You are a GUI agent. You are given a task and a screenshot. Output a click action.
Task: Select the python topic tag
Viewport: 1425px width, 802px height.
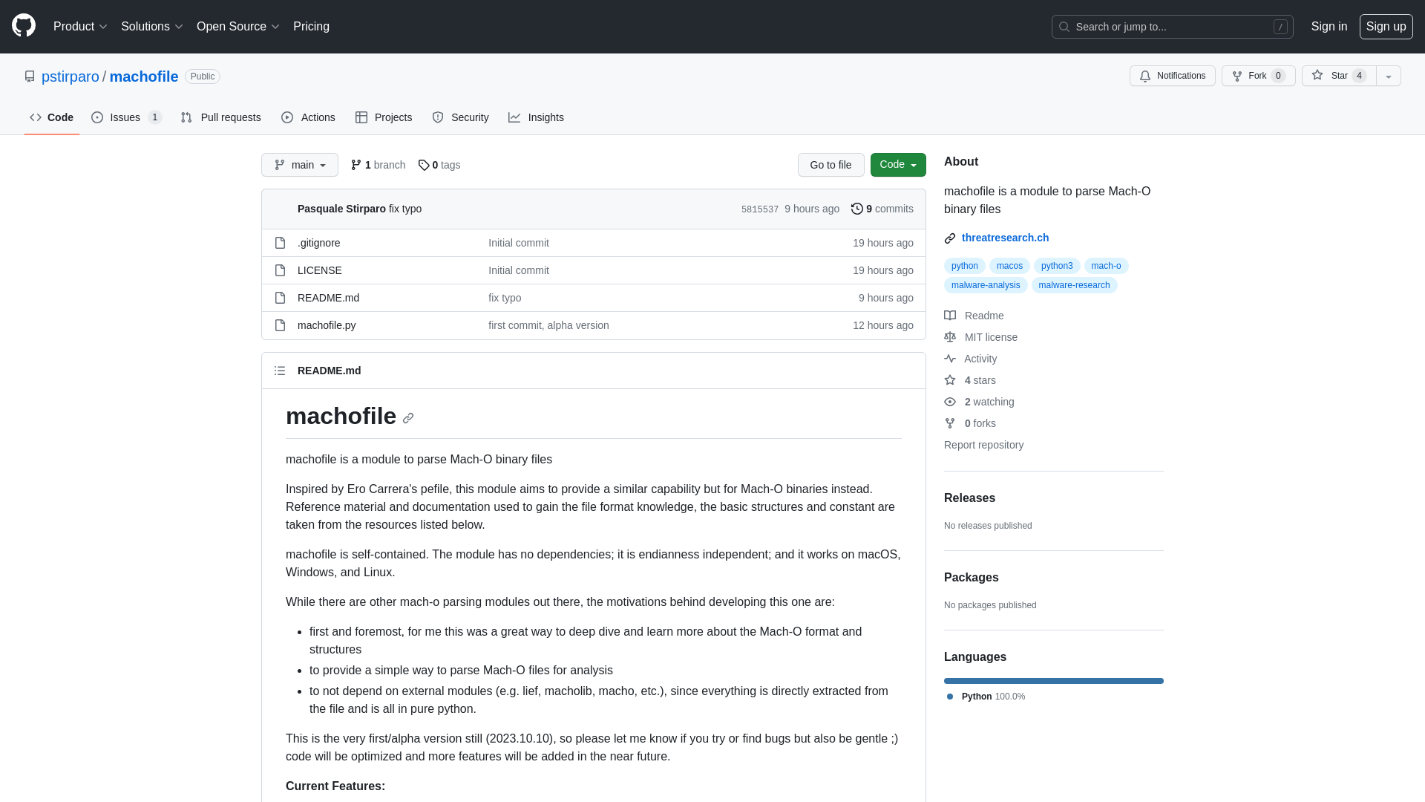[965, 266]
